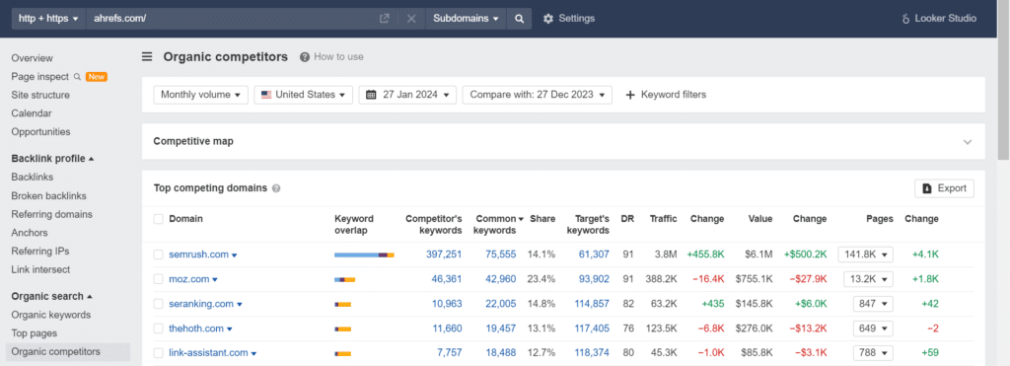The height and width of the screenshot is (366, 1010).
Task: Open Backlinks report in sidebar
Action: (x=33, y=177)
